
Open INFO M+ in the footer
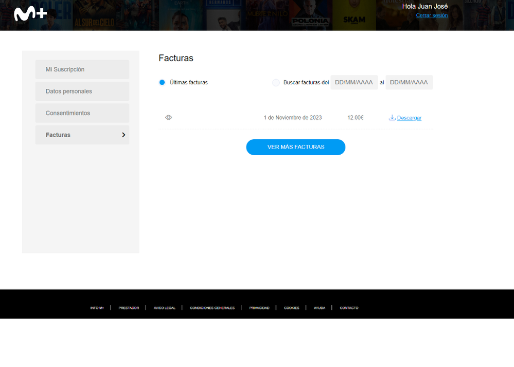tap(97, 307)
